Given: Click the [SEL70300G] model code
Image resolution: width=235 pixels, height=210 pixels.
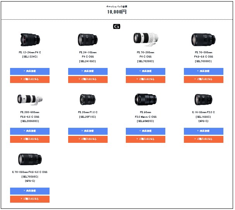Looking at the screenshot, I should (203, 61).
